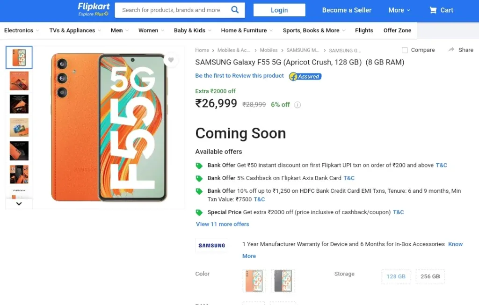Click the Samsung brand logo
The width and height of the screenshot is (479, 305).
click(x=212, y=246)
